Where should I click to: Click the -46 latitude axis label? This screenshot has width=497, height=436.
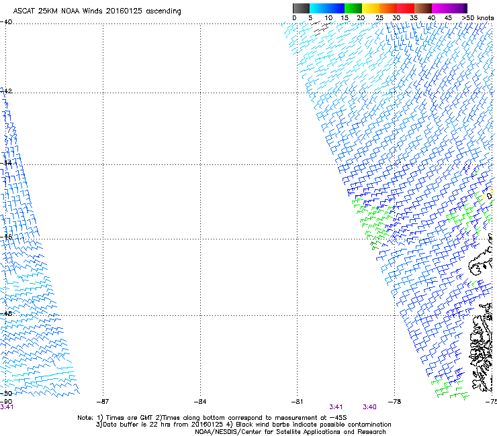coord(6,237)
